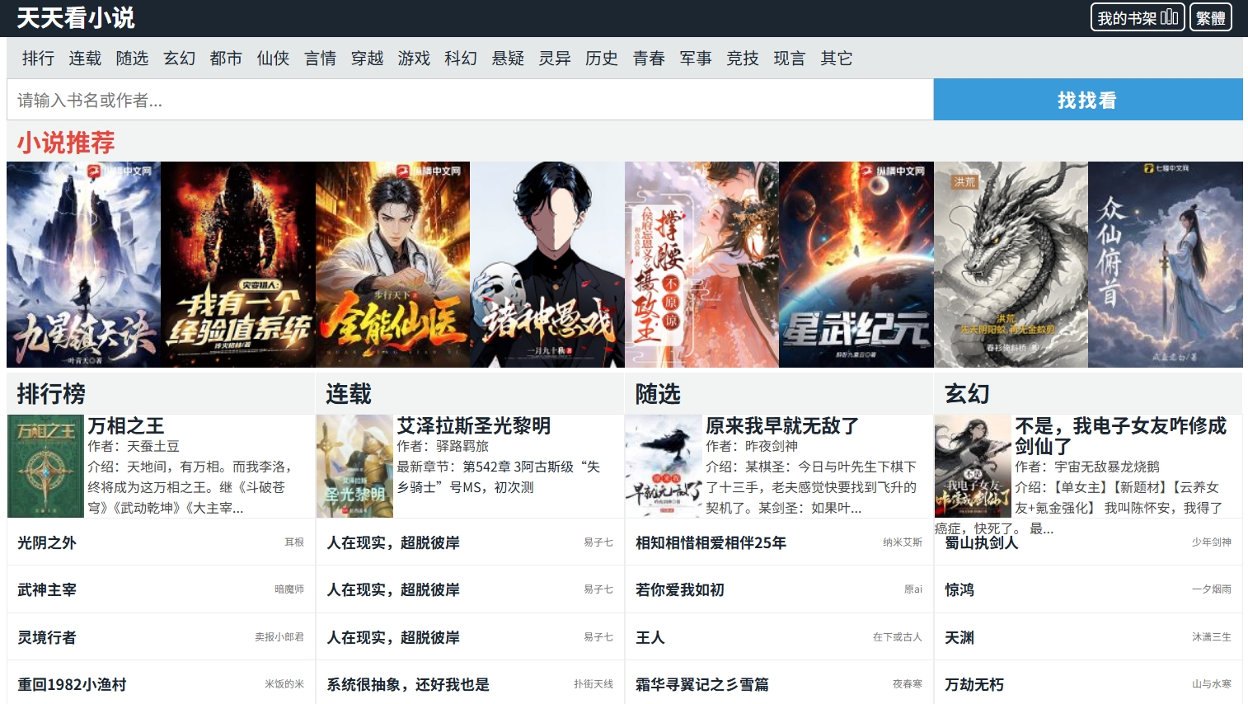Viewport: 1248px width, 704px height.
Task: Open the 随选 nav menu item
Action: pyautogui.click(x=132, y=58)
